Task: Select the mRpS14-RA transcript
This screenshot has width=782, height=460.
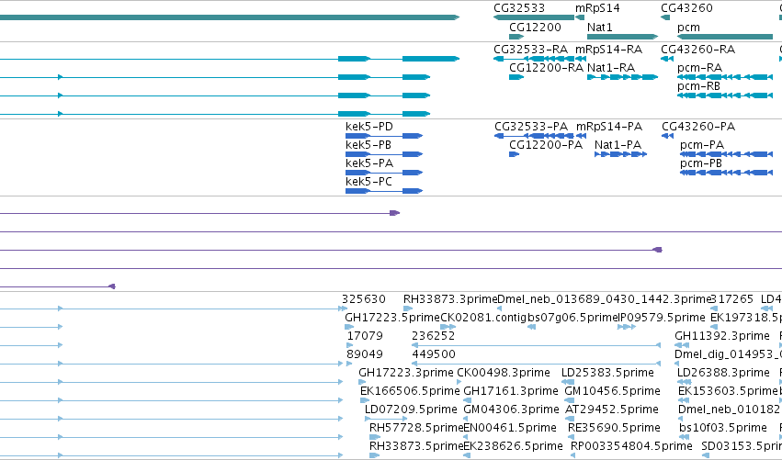Action: (580, 59)
